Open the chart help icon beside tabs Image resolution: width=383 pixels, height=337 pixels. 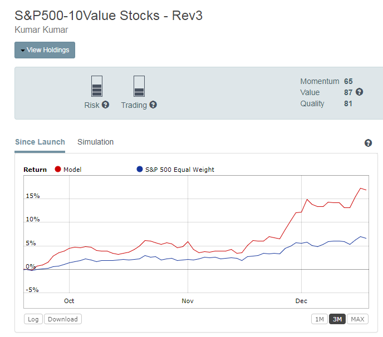pyautogui.click(x=368, y=143)
